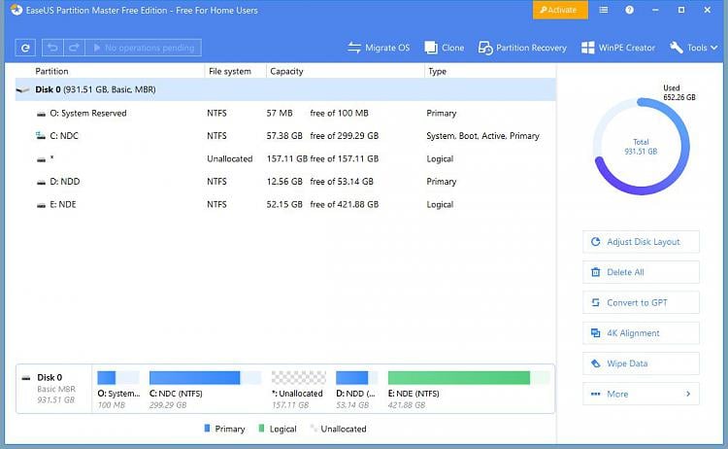Click Convert to GPT
Viewport: 728px width, 449px height.
point(641,302)
